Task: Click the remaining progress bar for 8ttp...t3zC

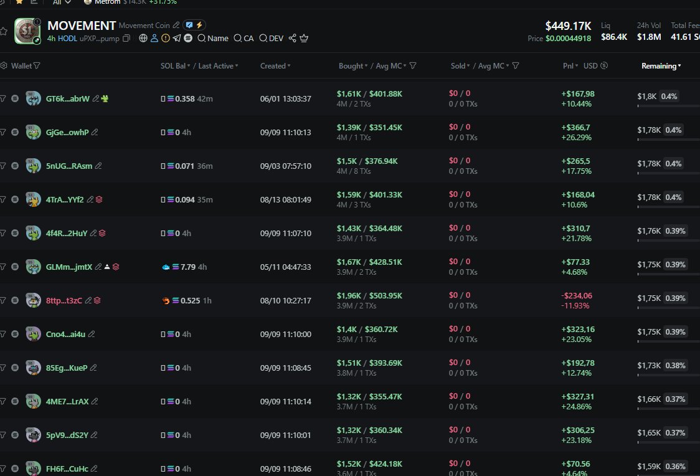Action: click(668, 308)
